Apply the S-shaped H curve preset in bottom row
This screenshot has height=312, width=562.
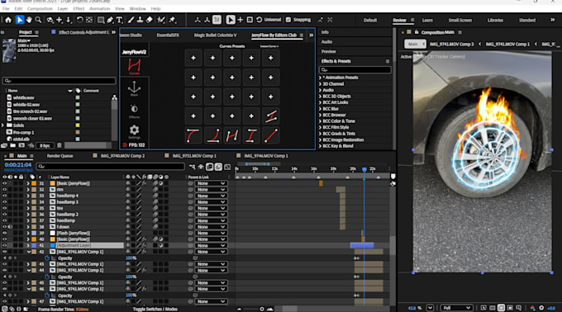pyautogui.click(x=232, y=135)
